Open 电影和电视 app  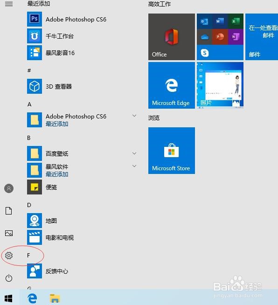(x=50, y=237)
